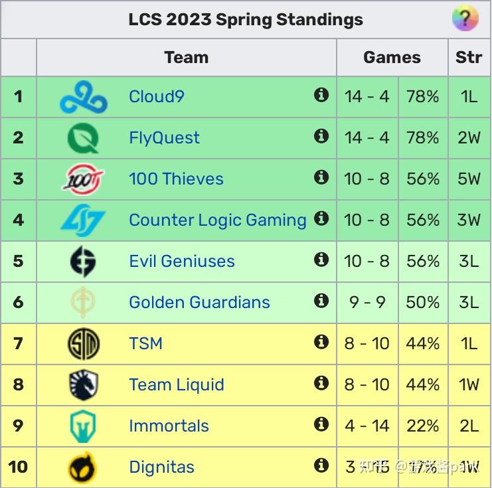Click the Cloud9 team logo
The width and height of the screenshot is (492, 488).
tap(84, 97)
